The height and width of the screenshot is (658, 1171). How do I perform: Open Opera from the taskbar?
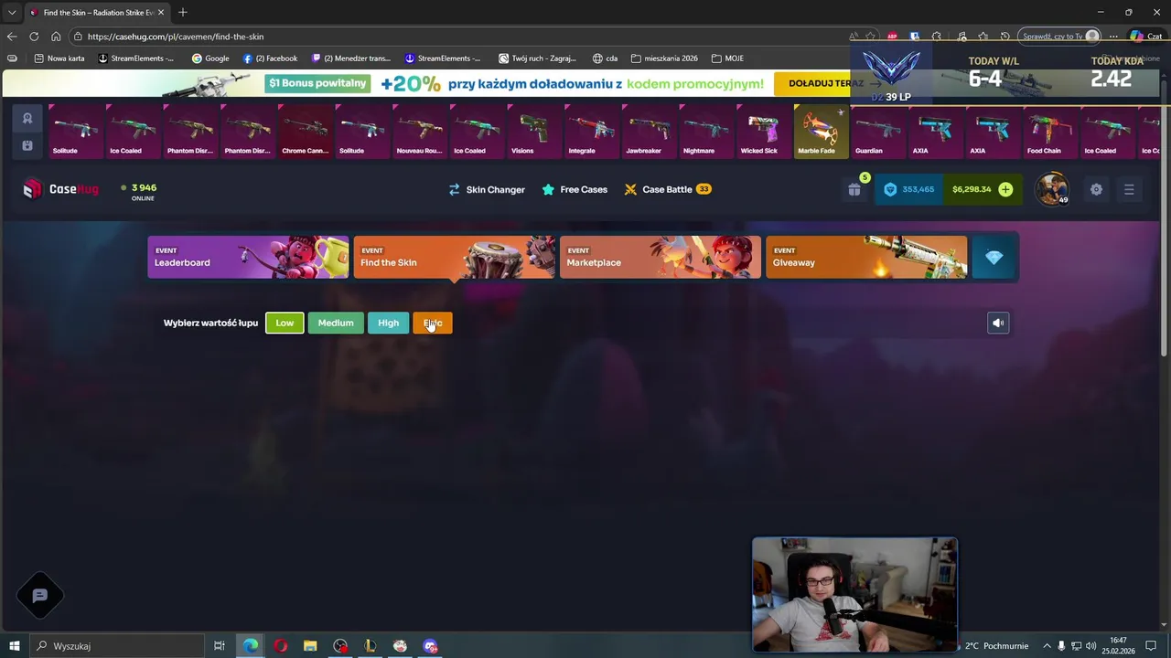[280, 646]
